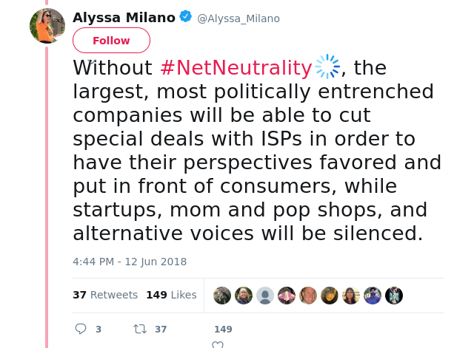The image size is (474, 348).
Task: Open the #NetNeutrality hashtag link
Action: [x=236, y=68]
